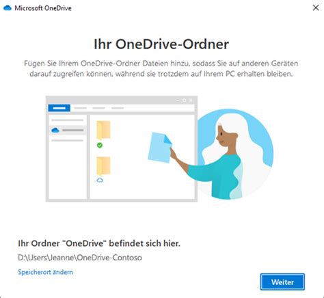Click the blue document held by woman
324x298 pixels.
pyautogui.click(x=160, y=147)
